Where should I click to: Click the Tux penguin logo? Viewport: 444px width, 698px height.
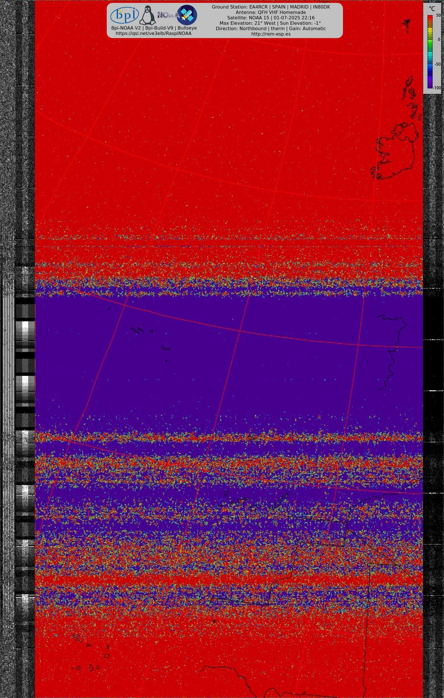148,15
